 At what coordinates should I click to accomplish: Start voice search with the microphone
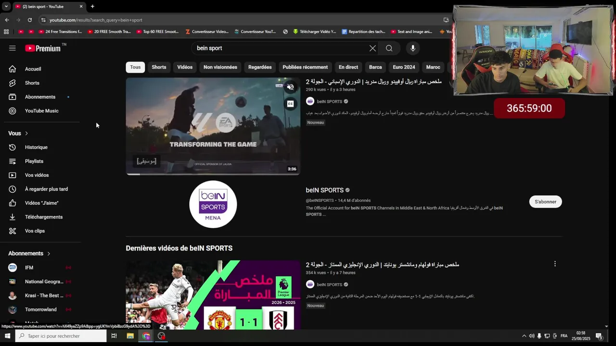[412, 48]
